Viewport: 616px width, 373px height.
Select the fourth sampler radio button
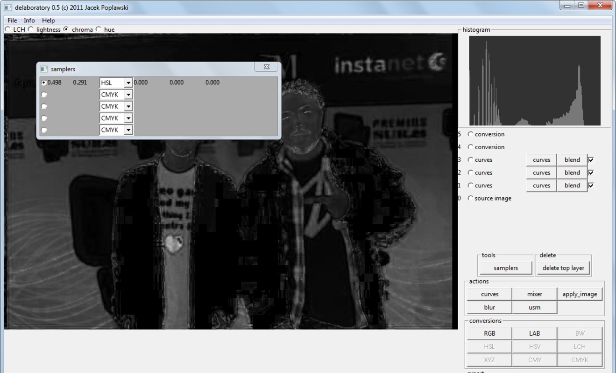44,118
